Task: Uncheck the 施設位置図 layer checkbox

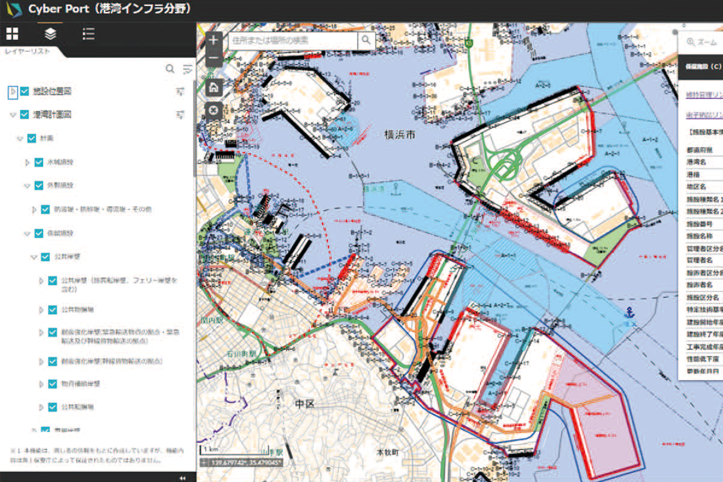Action: [25, 92]
